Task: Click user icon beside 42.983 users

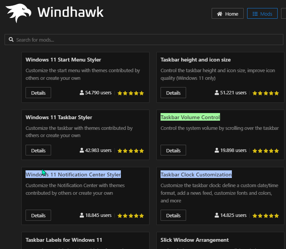Action: (82, 150)
